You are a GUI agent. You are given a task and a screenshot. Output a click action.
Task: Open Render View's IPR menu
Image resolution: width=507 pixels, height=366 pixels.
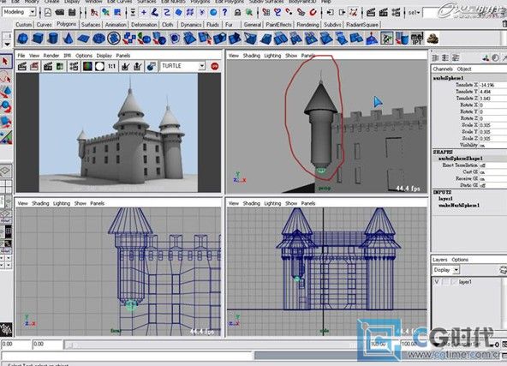tap(68, 56)
